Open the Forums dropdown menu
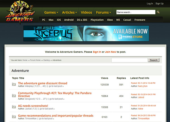 point(103,12)
